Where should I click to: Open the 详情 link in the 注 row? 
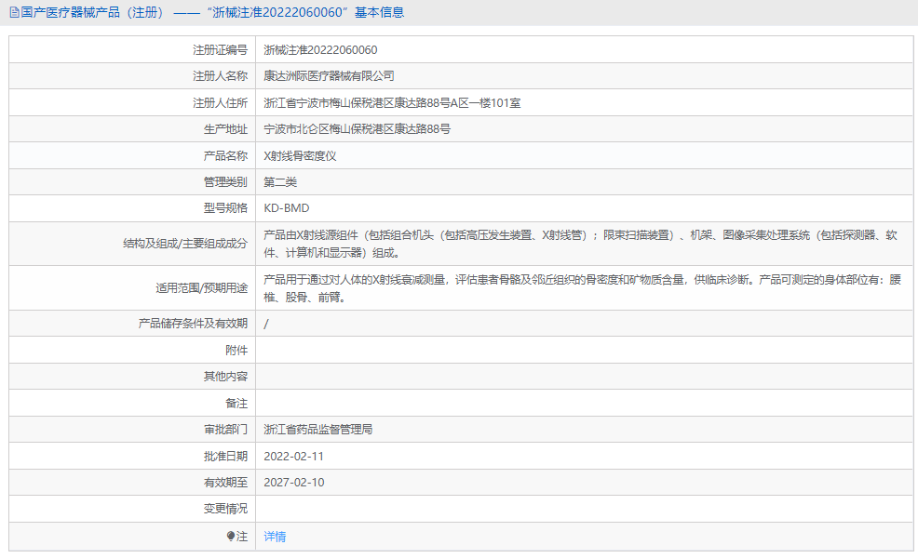click(273, 537)
